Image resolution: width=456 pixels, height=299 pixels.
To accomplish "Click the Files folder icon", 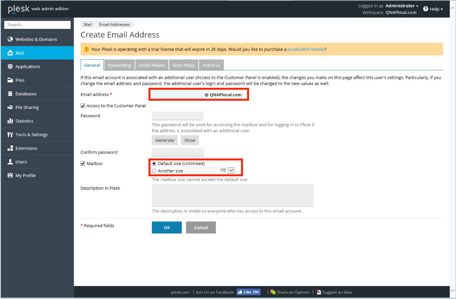I will 10,80.
